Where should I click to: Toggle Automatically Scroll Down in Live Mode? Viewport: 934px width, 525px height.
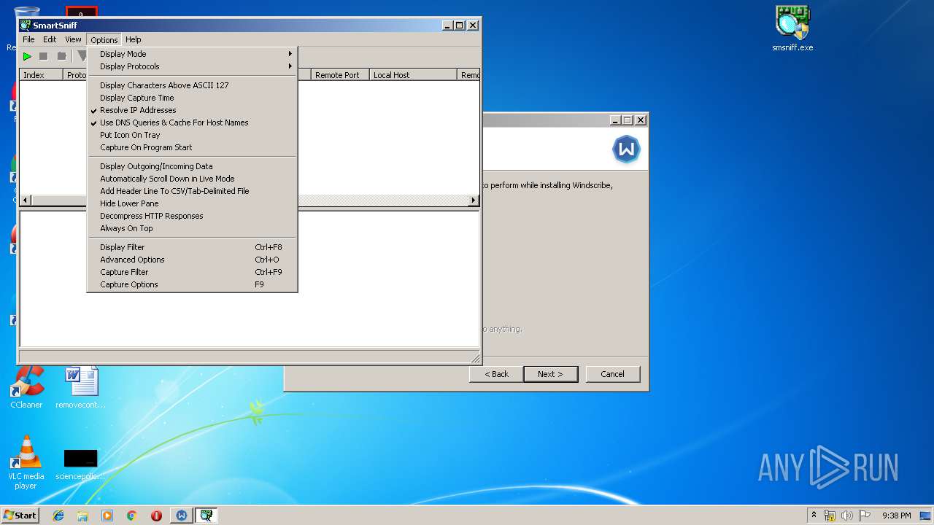click(193, 179)
